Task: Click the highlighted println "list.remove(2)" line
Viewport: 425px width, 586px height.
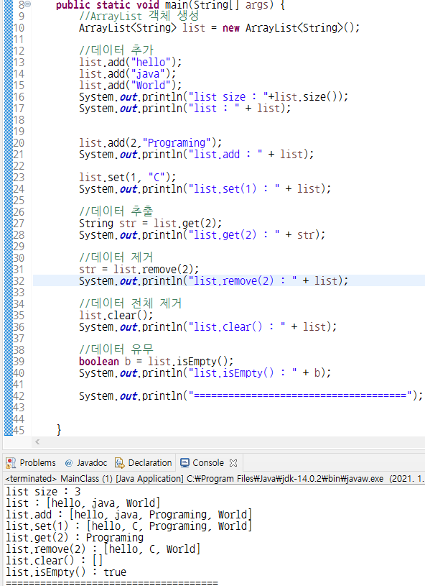Action: pyautogui.click(x=213, y=280)
